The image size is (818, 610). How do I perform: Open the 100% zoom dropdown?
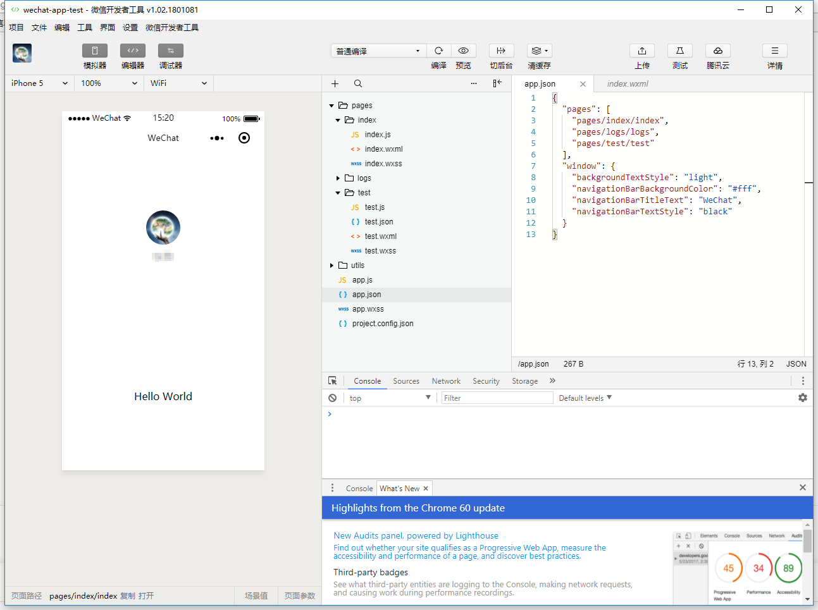[x=109, y=83]
